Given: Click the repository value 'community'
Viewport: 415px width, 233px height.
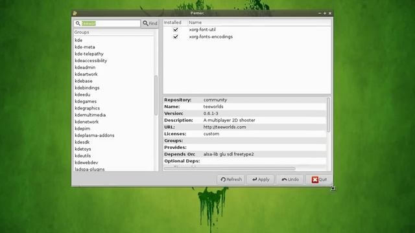Looking at the screenshot, I should pyautogui.click(x=215, y=100).
